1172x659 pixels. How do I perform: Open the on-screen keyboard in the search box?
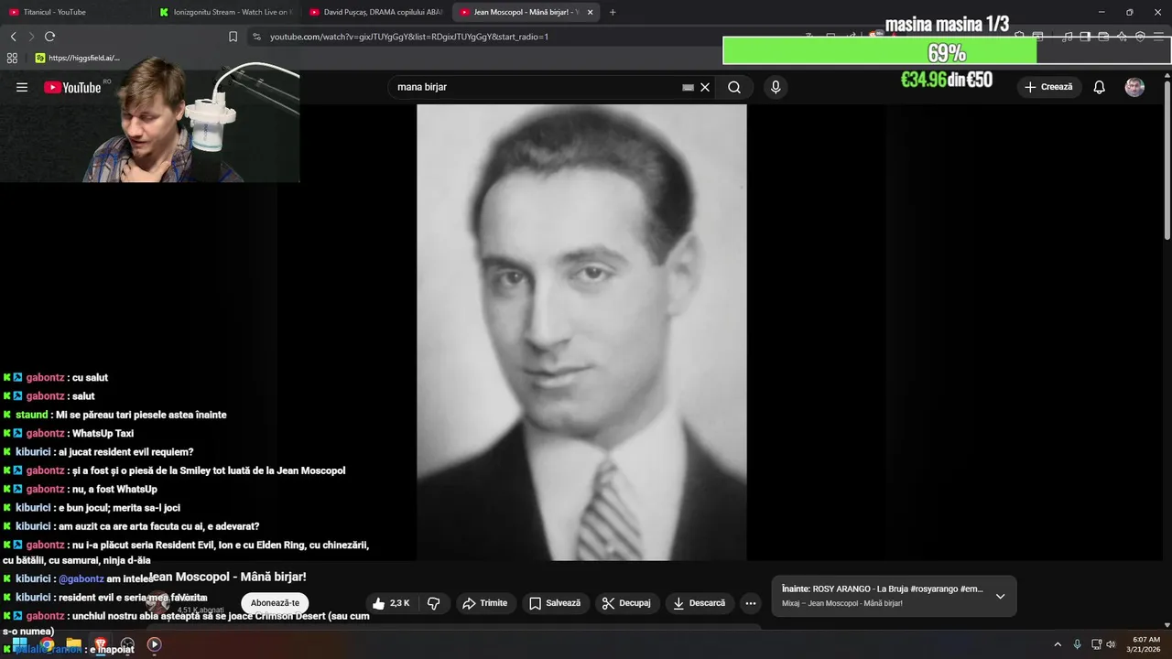coord(688,87)
